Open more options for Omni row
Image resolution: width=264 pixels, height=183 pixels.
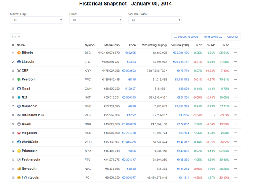[x=235, y=88]
